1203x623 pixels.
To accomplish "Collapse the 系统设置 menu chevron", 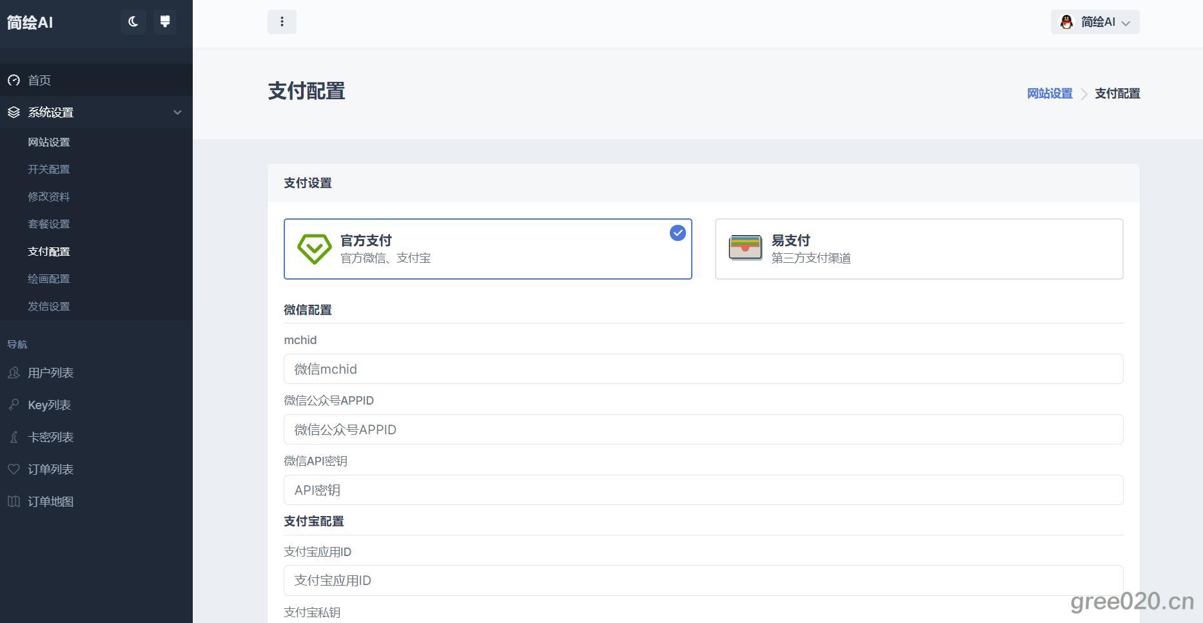I will (177, 112).
